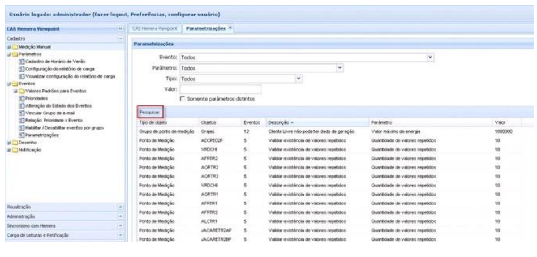This screenshot has width=537, height=257.
Task: Switch to CAS Hemera Viewpoint tab
Action: [x=149, y=28]
